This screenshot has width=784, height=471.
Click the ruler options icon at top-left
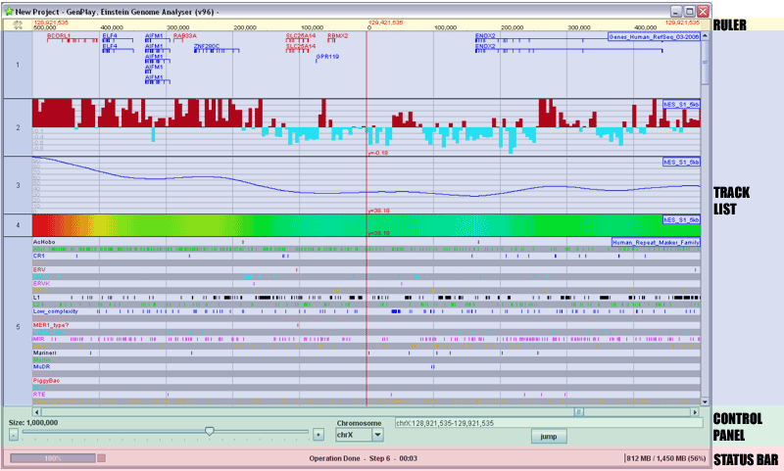pyautogui.click(x=17, y=25)
